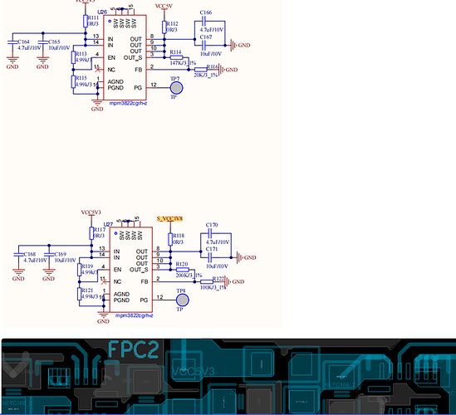The image size is (456, 415).
Task: Select resistor R111 label
Action: (x=93, y=17)
